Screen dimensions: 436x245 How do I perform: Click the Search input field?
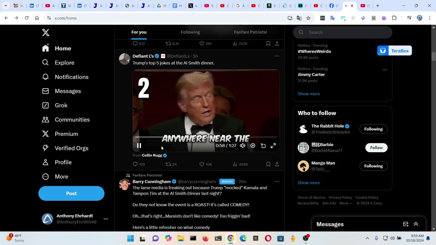pos(343,32)
